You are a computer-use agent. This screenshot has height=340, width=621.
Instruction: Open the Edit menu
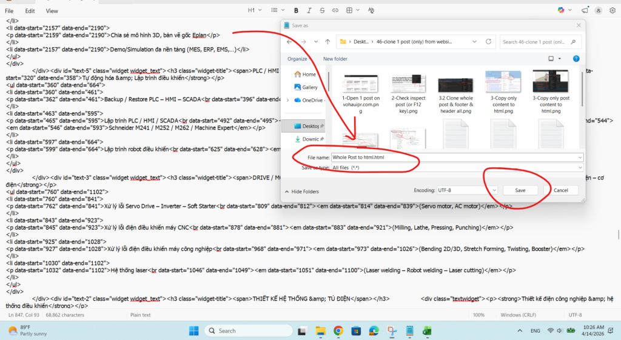[x=30, y=11]
